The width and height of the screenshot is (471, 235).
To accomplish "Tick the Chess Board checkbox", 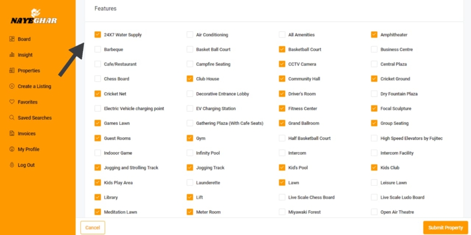I will [x=98, y=78].
